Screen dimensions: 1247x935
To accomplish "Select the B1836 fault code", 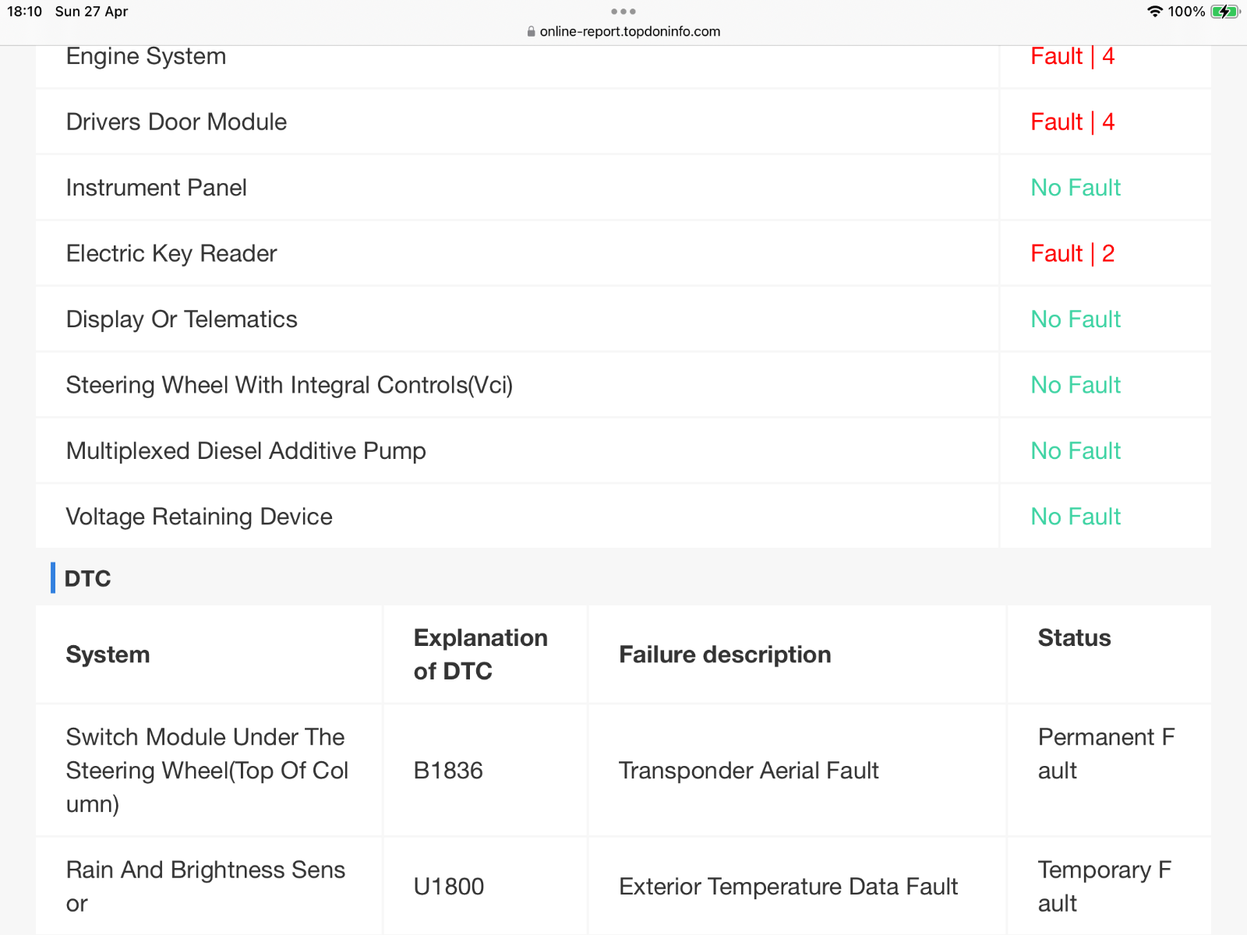I will [448, 771].
